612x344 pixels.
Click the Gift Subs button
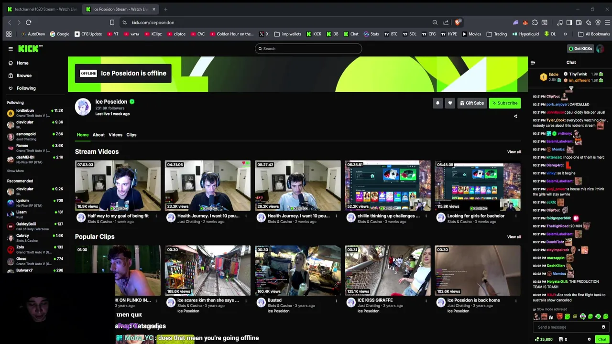[472, 103]
